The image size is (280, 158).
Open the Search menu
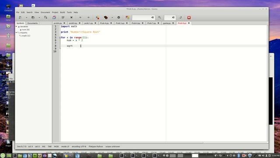(30, 12)
